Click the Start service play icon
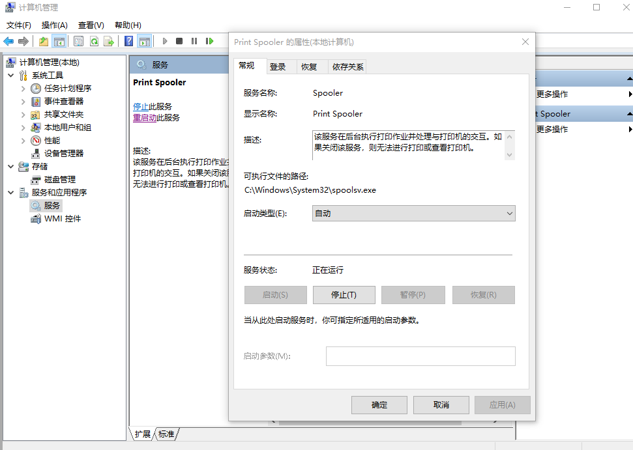The height and width of the screenshot is (450, 633). [165, 41]
